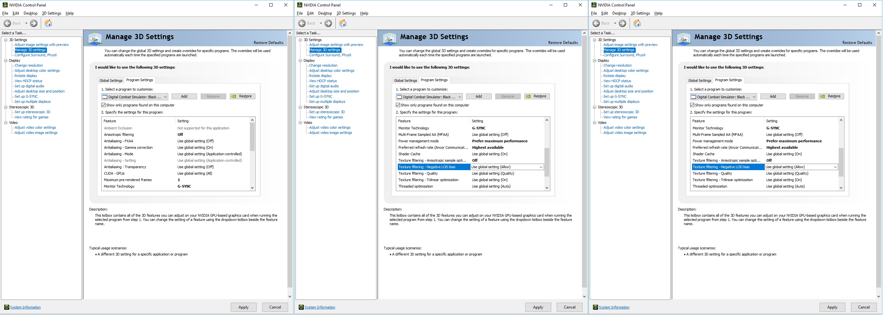Click Forward arrow icon in middle window
The width and height of the screenshot is (883, 315).
[328, 23]
